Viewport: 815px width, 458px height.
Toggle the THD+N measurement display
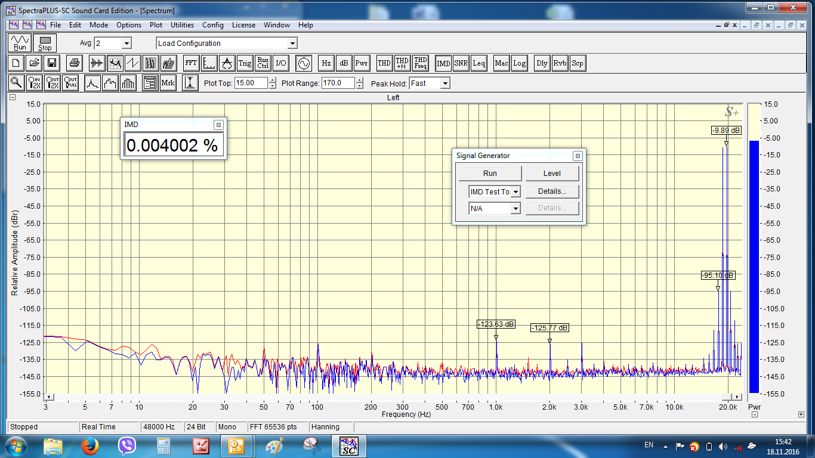(x=402, y=63)
